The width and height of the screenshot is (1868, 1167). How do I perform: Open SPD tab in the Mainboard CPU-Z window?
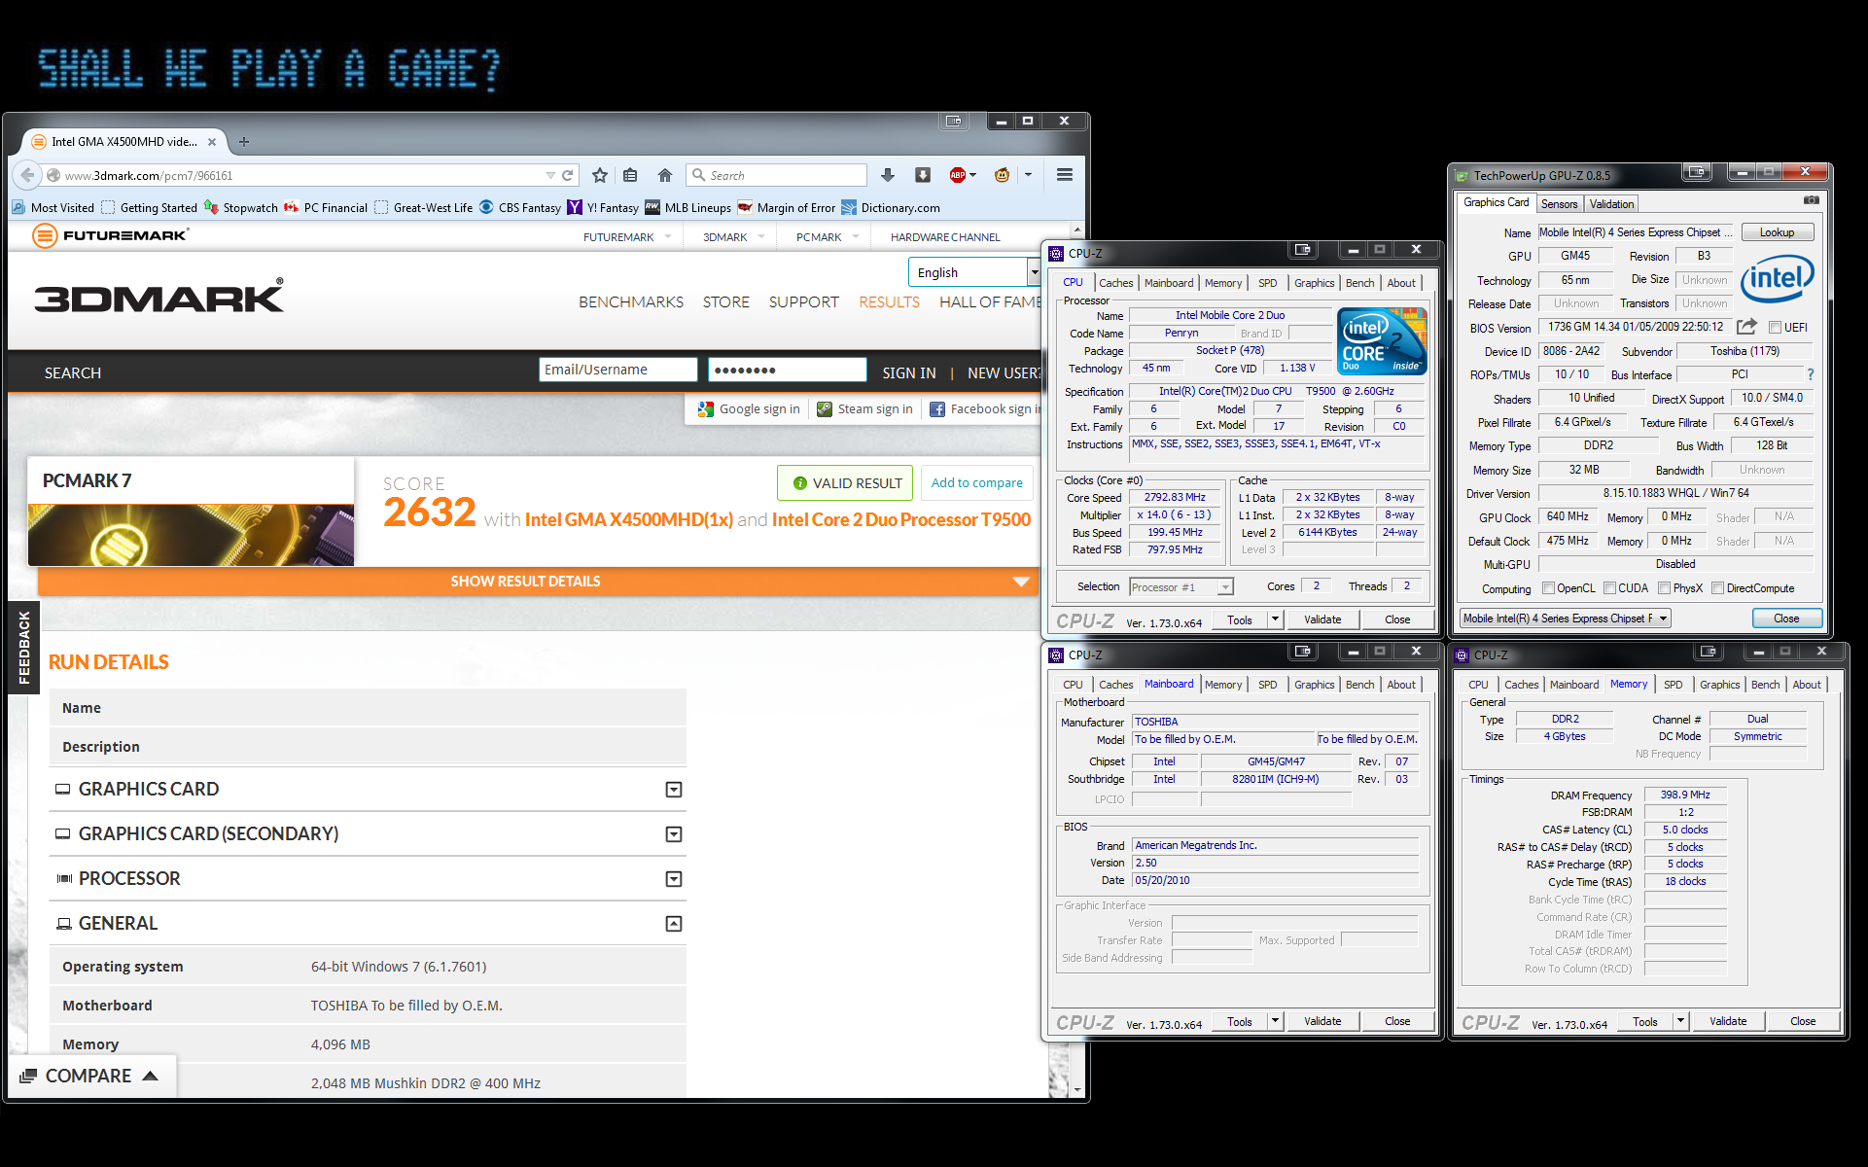[1267, 685]
